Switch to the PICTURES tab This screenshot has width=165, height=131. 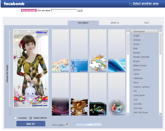pyautogui.click(x=83, y=23)
